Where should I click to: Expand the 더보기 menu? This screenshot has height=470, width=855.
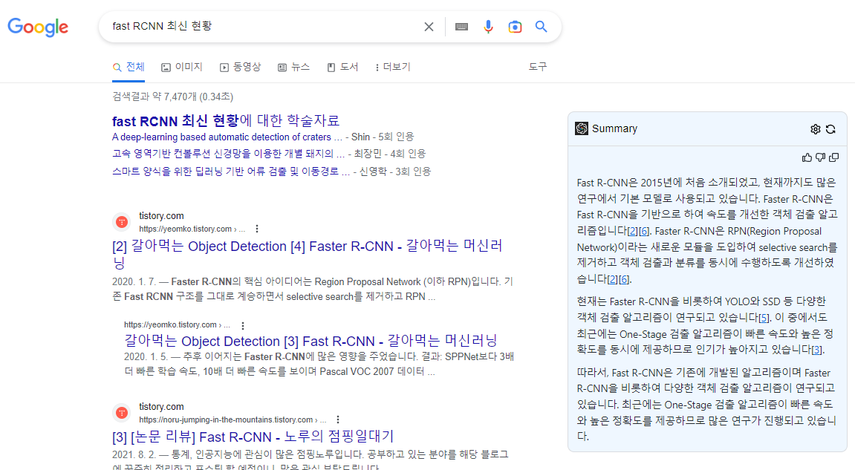(x=393, y=67)
